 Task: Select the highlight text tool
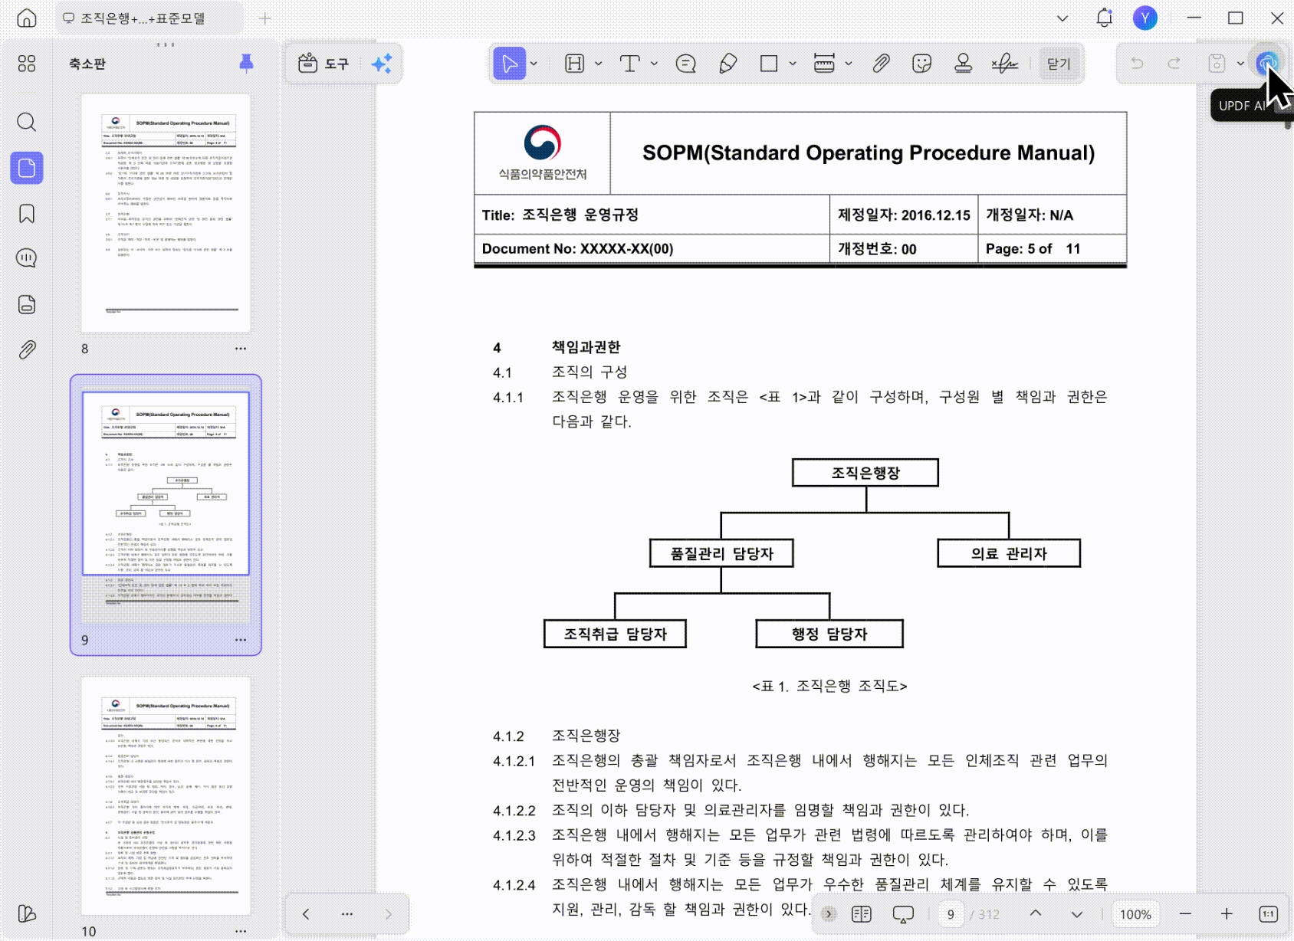(x=575, y=64)
